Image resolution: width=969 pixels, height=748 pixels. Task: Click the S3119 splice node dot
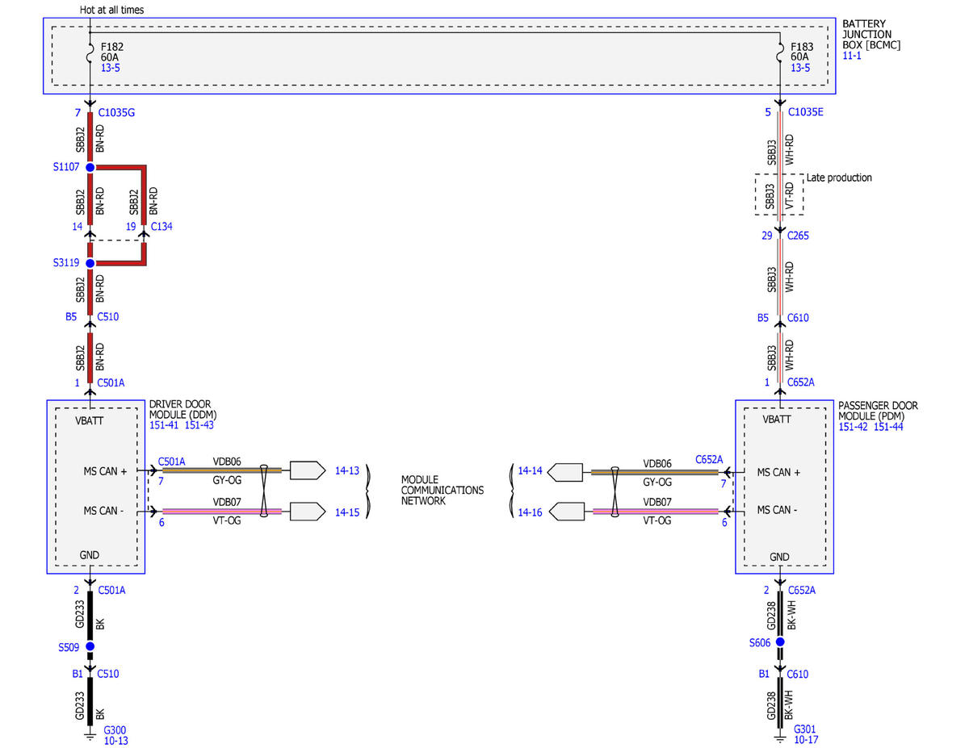(90, 263)
